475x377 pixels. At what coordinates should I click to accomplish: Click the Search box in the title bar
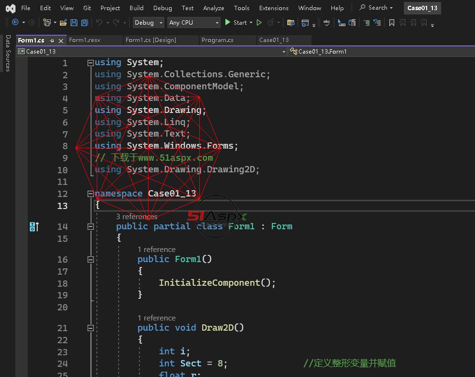[376, 8]
